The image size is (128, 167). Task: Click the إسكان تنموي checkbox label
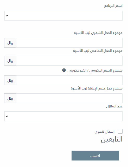(x=105, y=132)
